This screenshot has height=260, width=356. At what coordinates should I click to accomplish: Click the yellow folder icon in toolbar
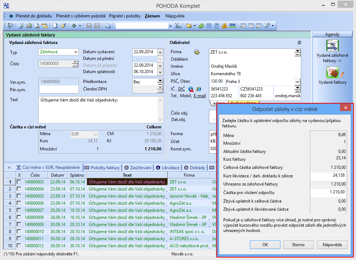(189, 26)
